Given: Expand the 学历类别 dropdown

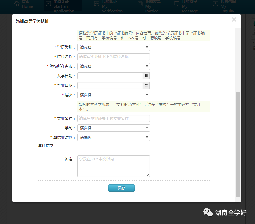Looking at the screenshot, I should point(113,47).
